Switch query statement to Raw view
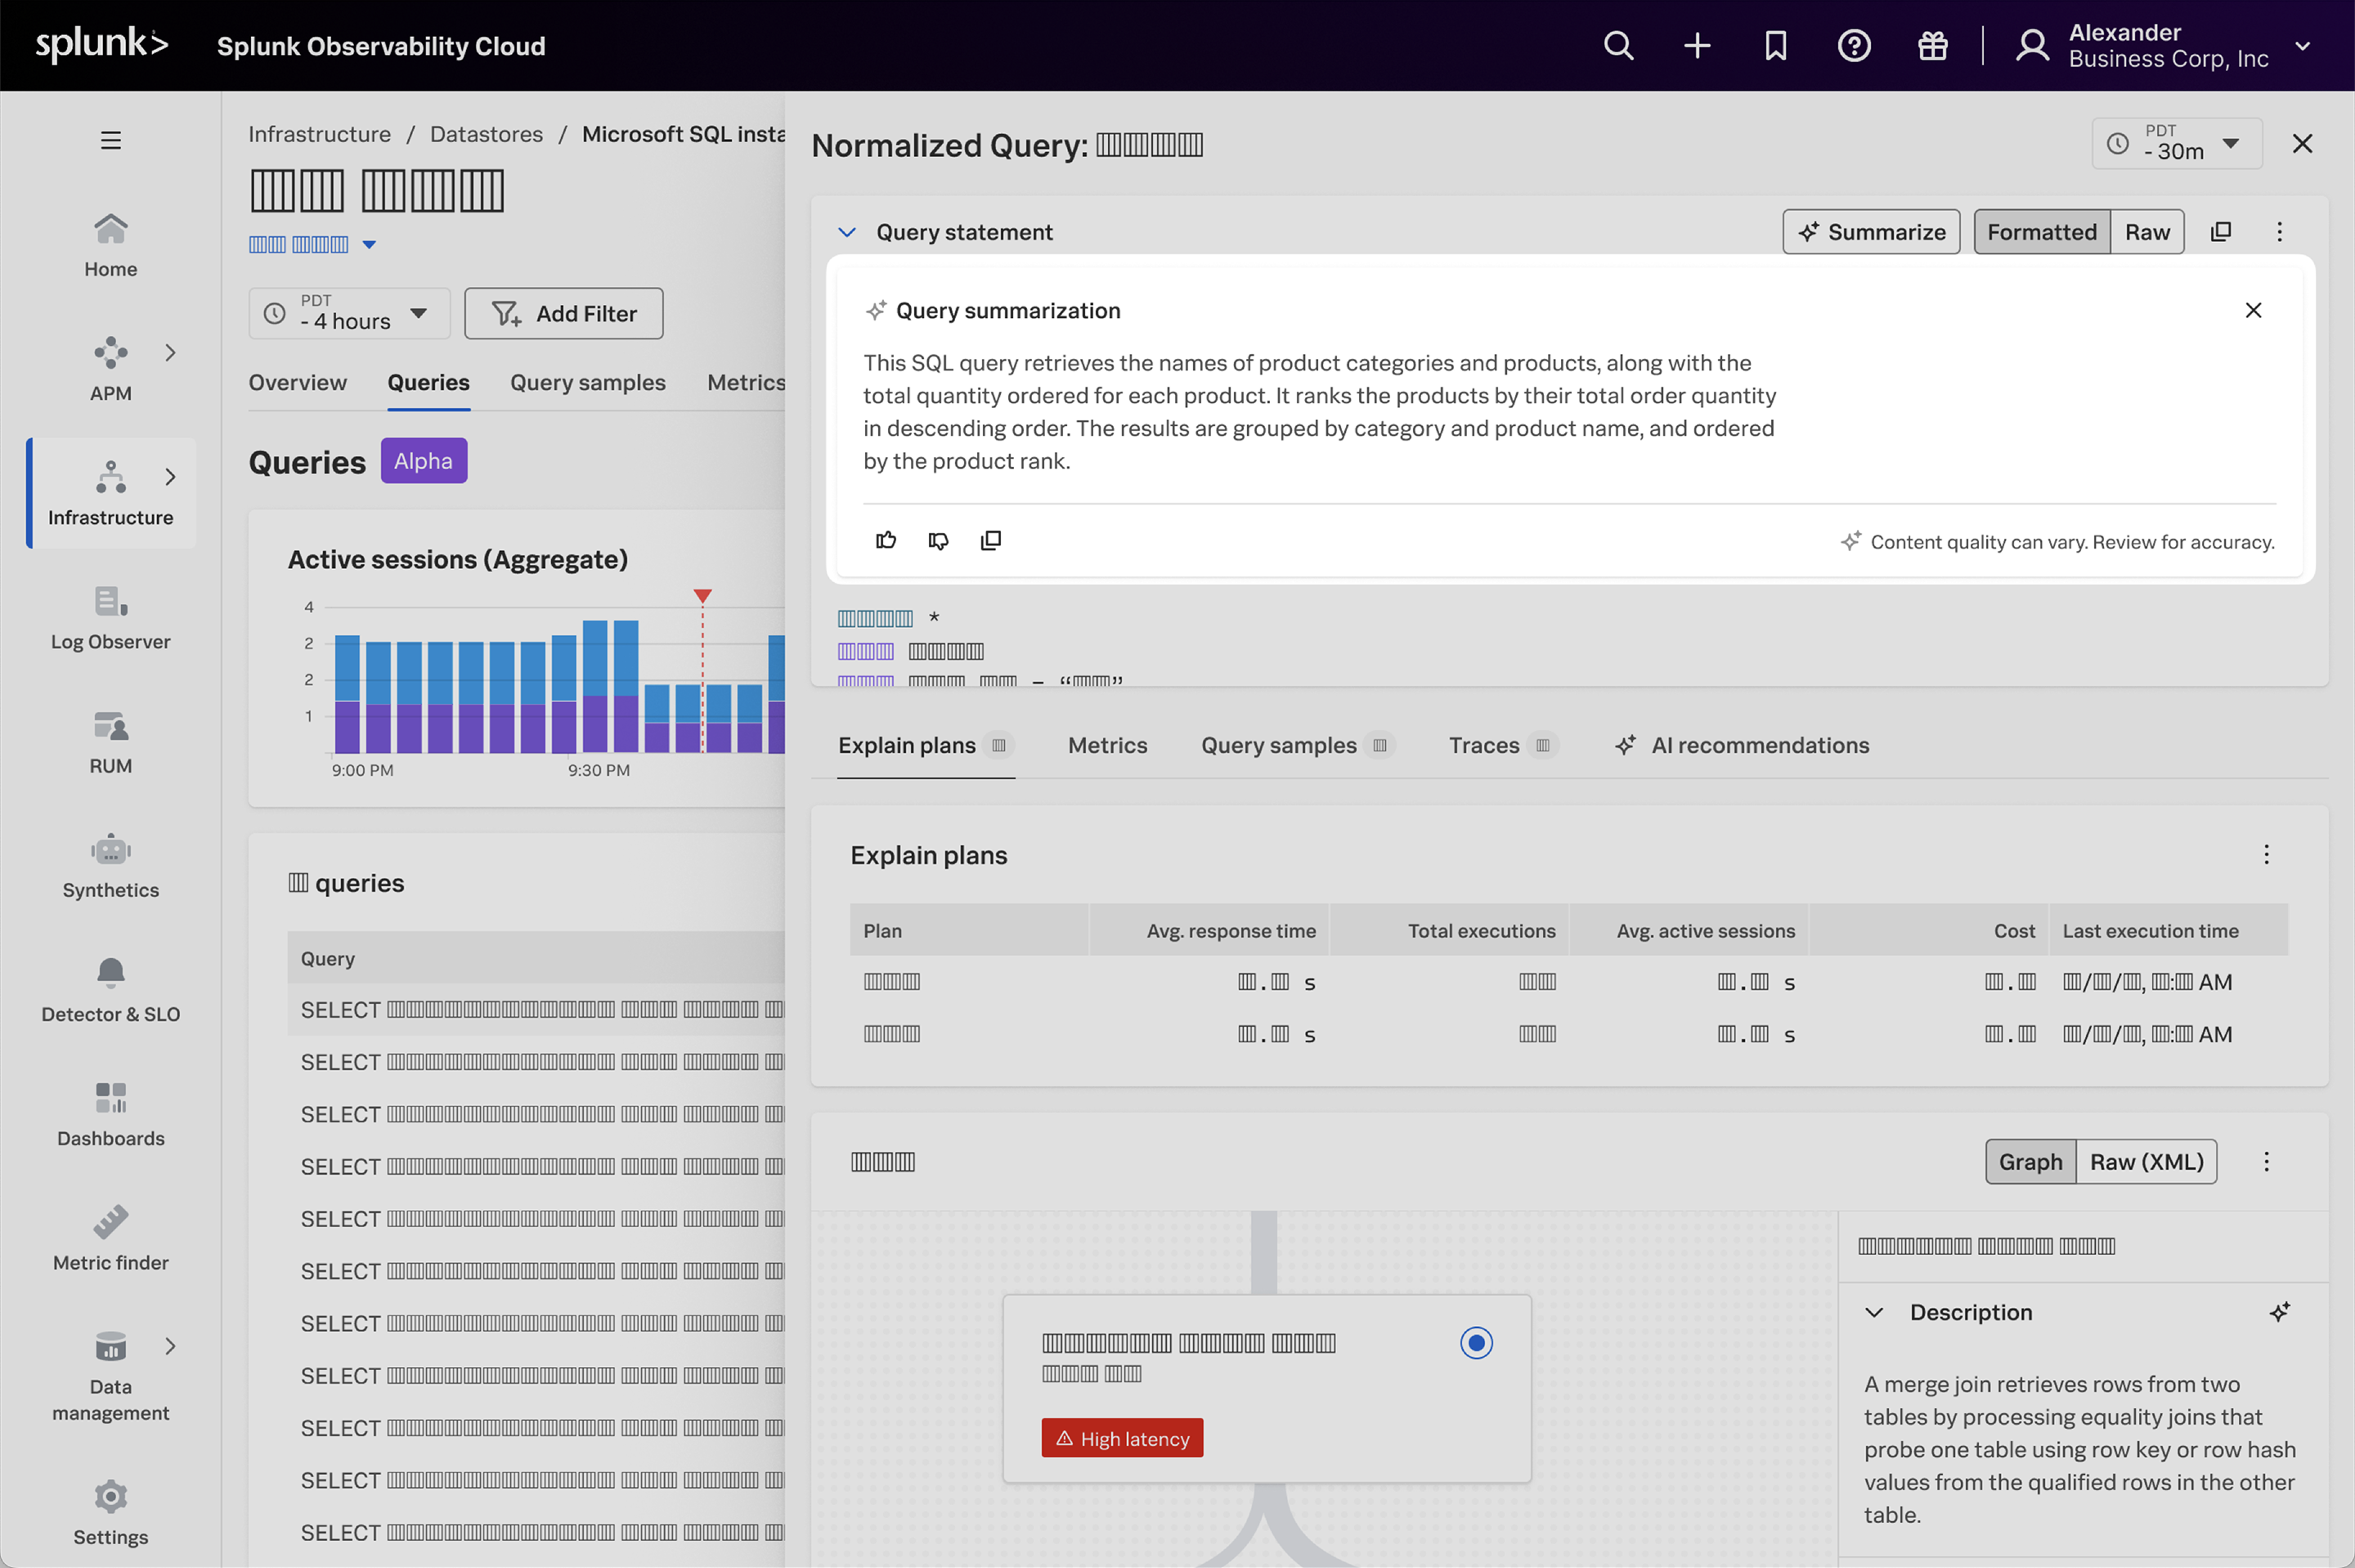2355x1568 pixels. click(2147, 232)
